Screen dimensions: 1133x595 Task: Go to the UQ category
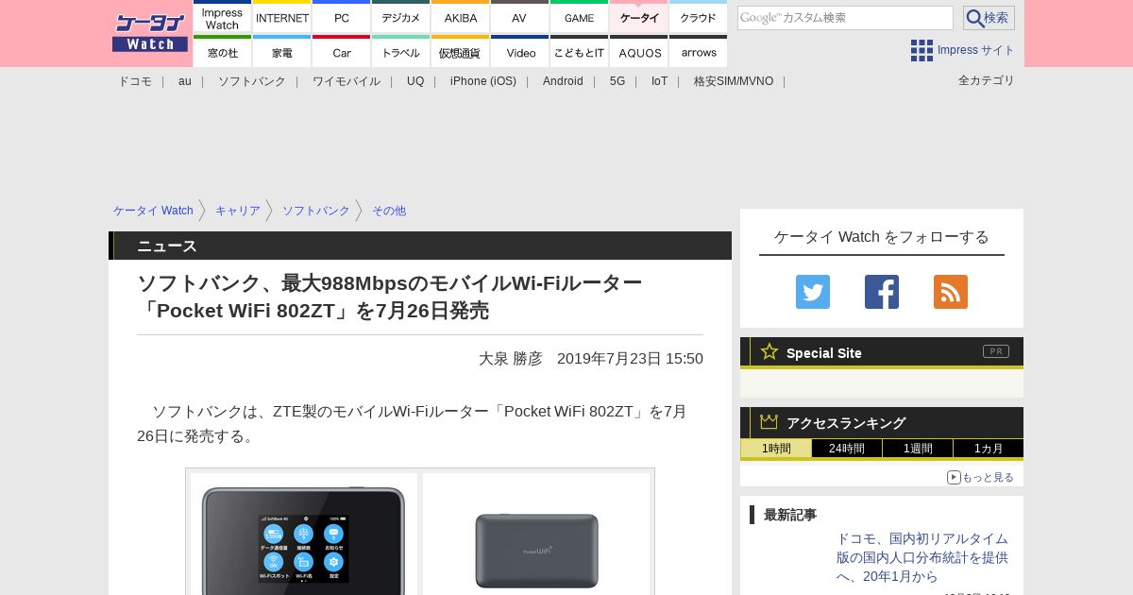[x=415, y=81]
